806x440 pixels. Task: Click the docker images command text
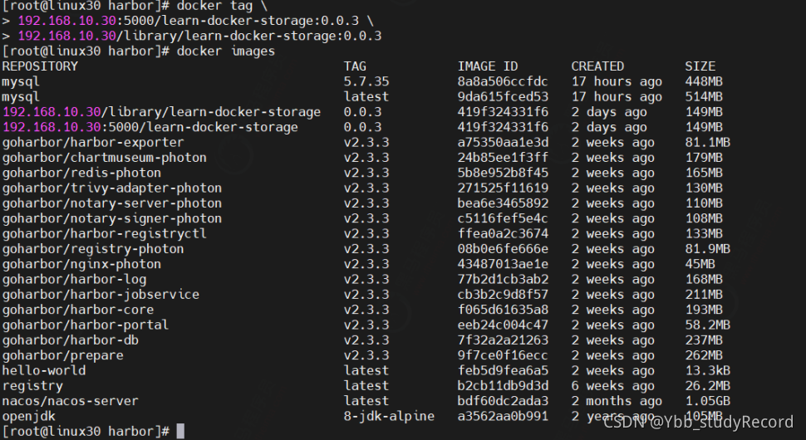click(x=226, y=51)
